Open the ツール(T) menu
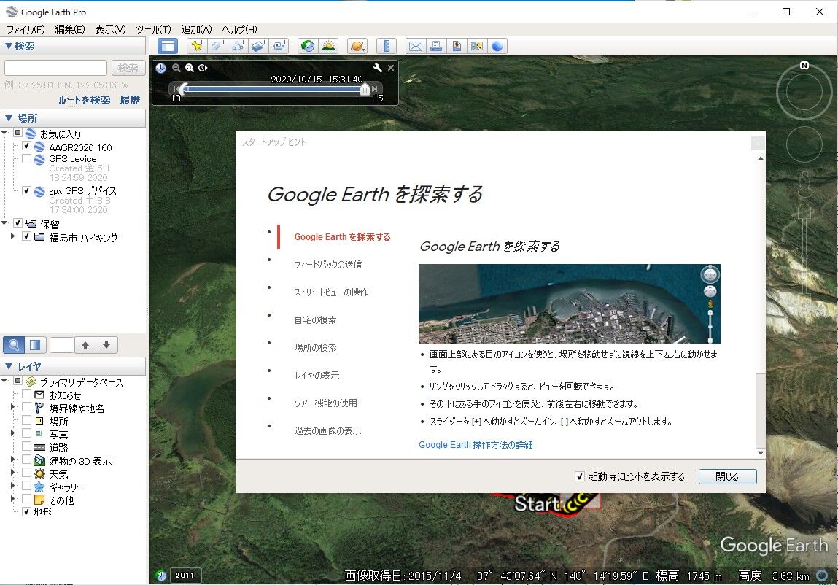 coord(153,29)
